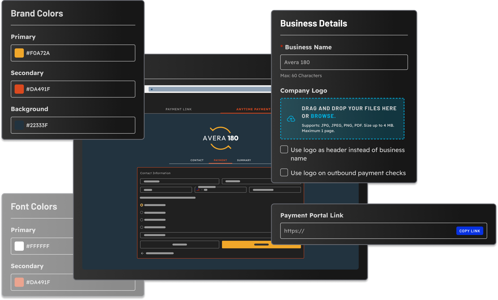Click the Browse link in upload area
This screenshot has height=300, width=498.
coord(323,116)
